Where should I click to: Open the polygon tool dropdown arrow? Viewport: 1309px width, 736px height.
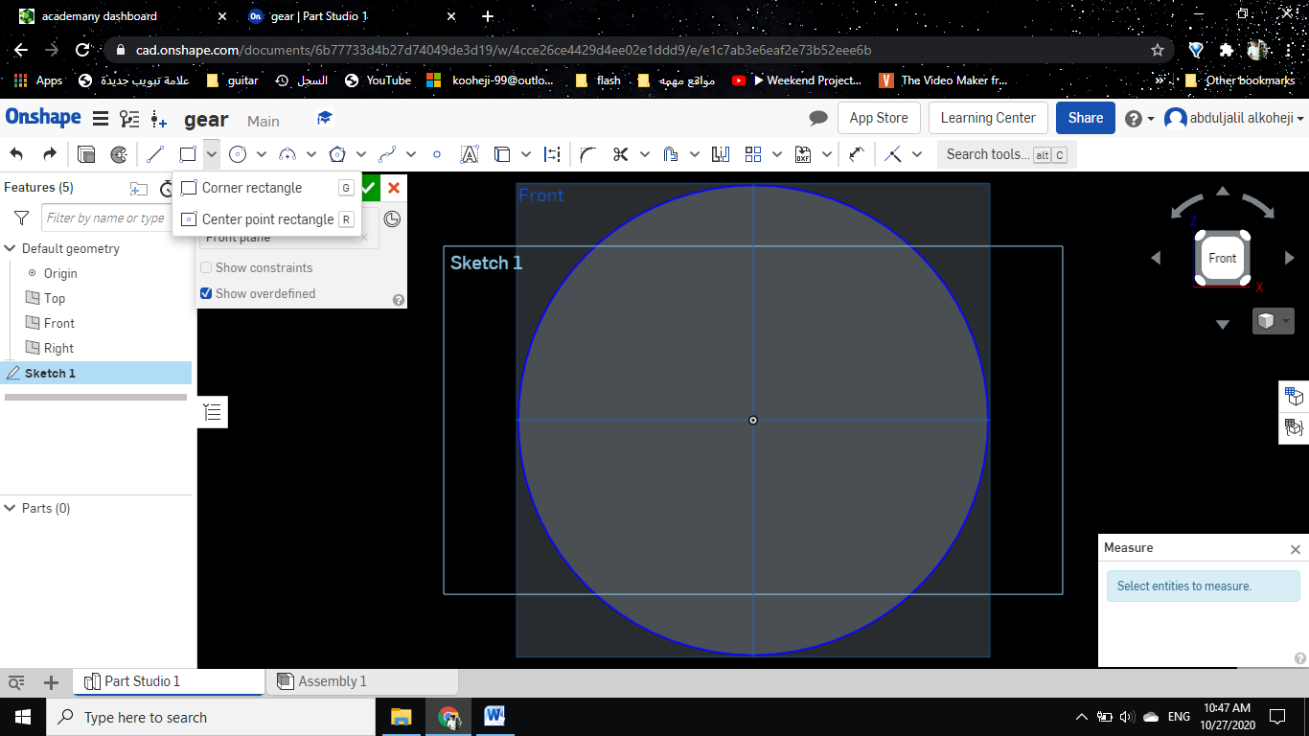[x=361, y=154]
